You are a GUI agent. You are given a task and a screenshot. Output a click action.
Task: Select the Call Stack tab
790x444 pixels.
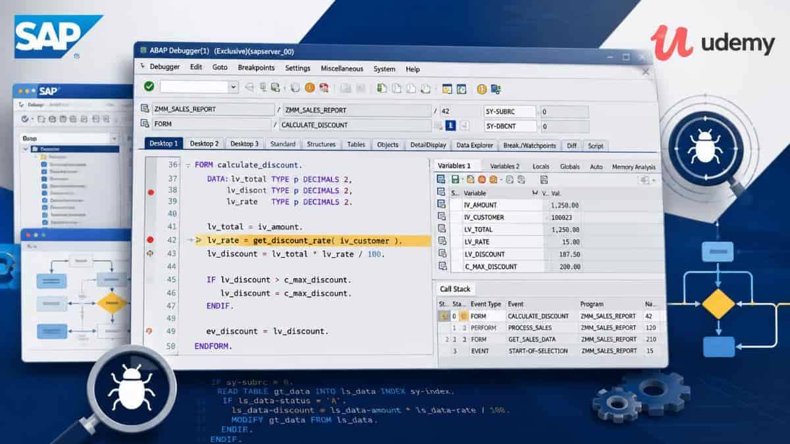pyautogui.click(x=455, y=289)
